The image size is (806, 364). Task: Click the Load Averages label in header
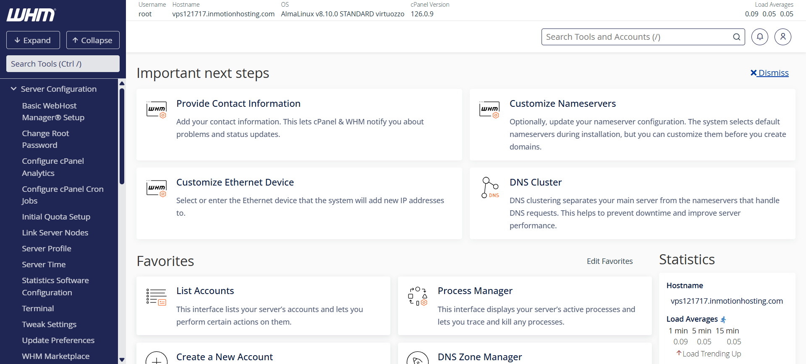(774, 5)
